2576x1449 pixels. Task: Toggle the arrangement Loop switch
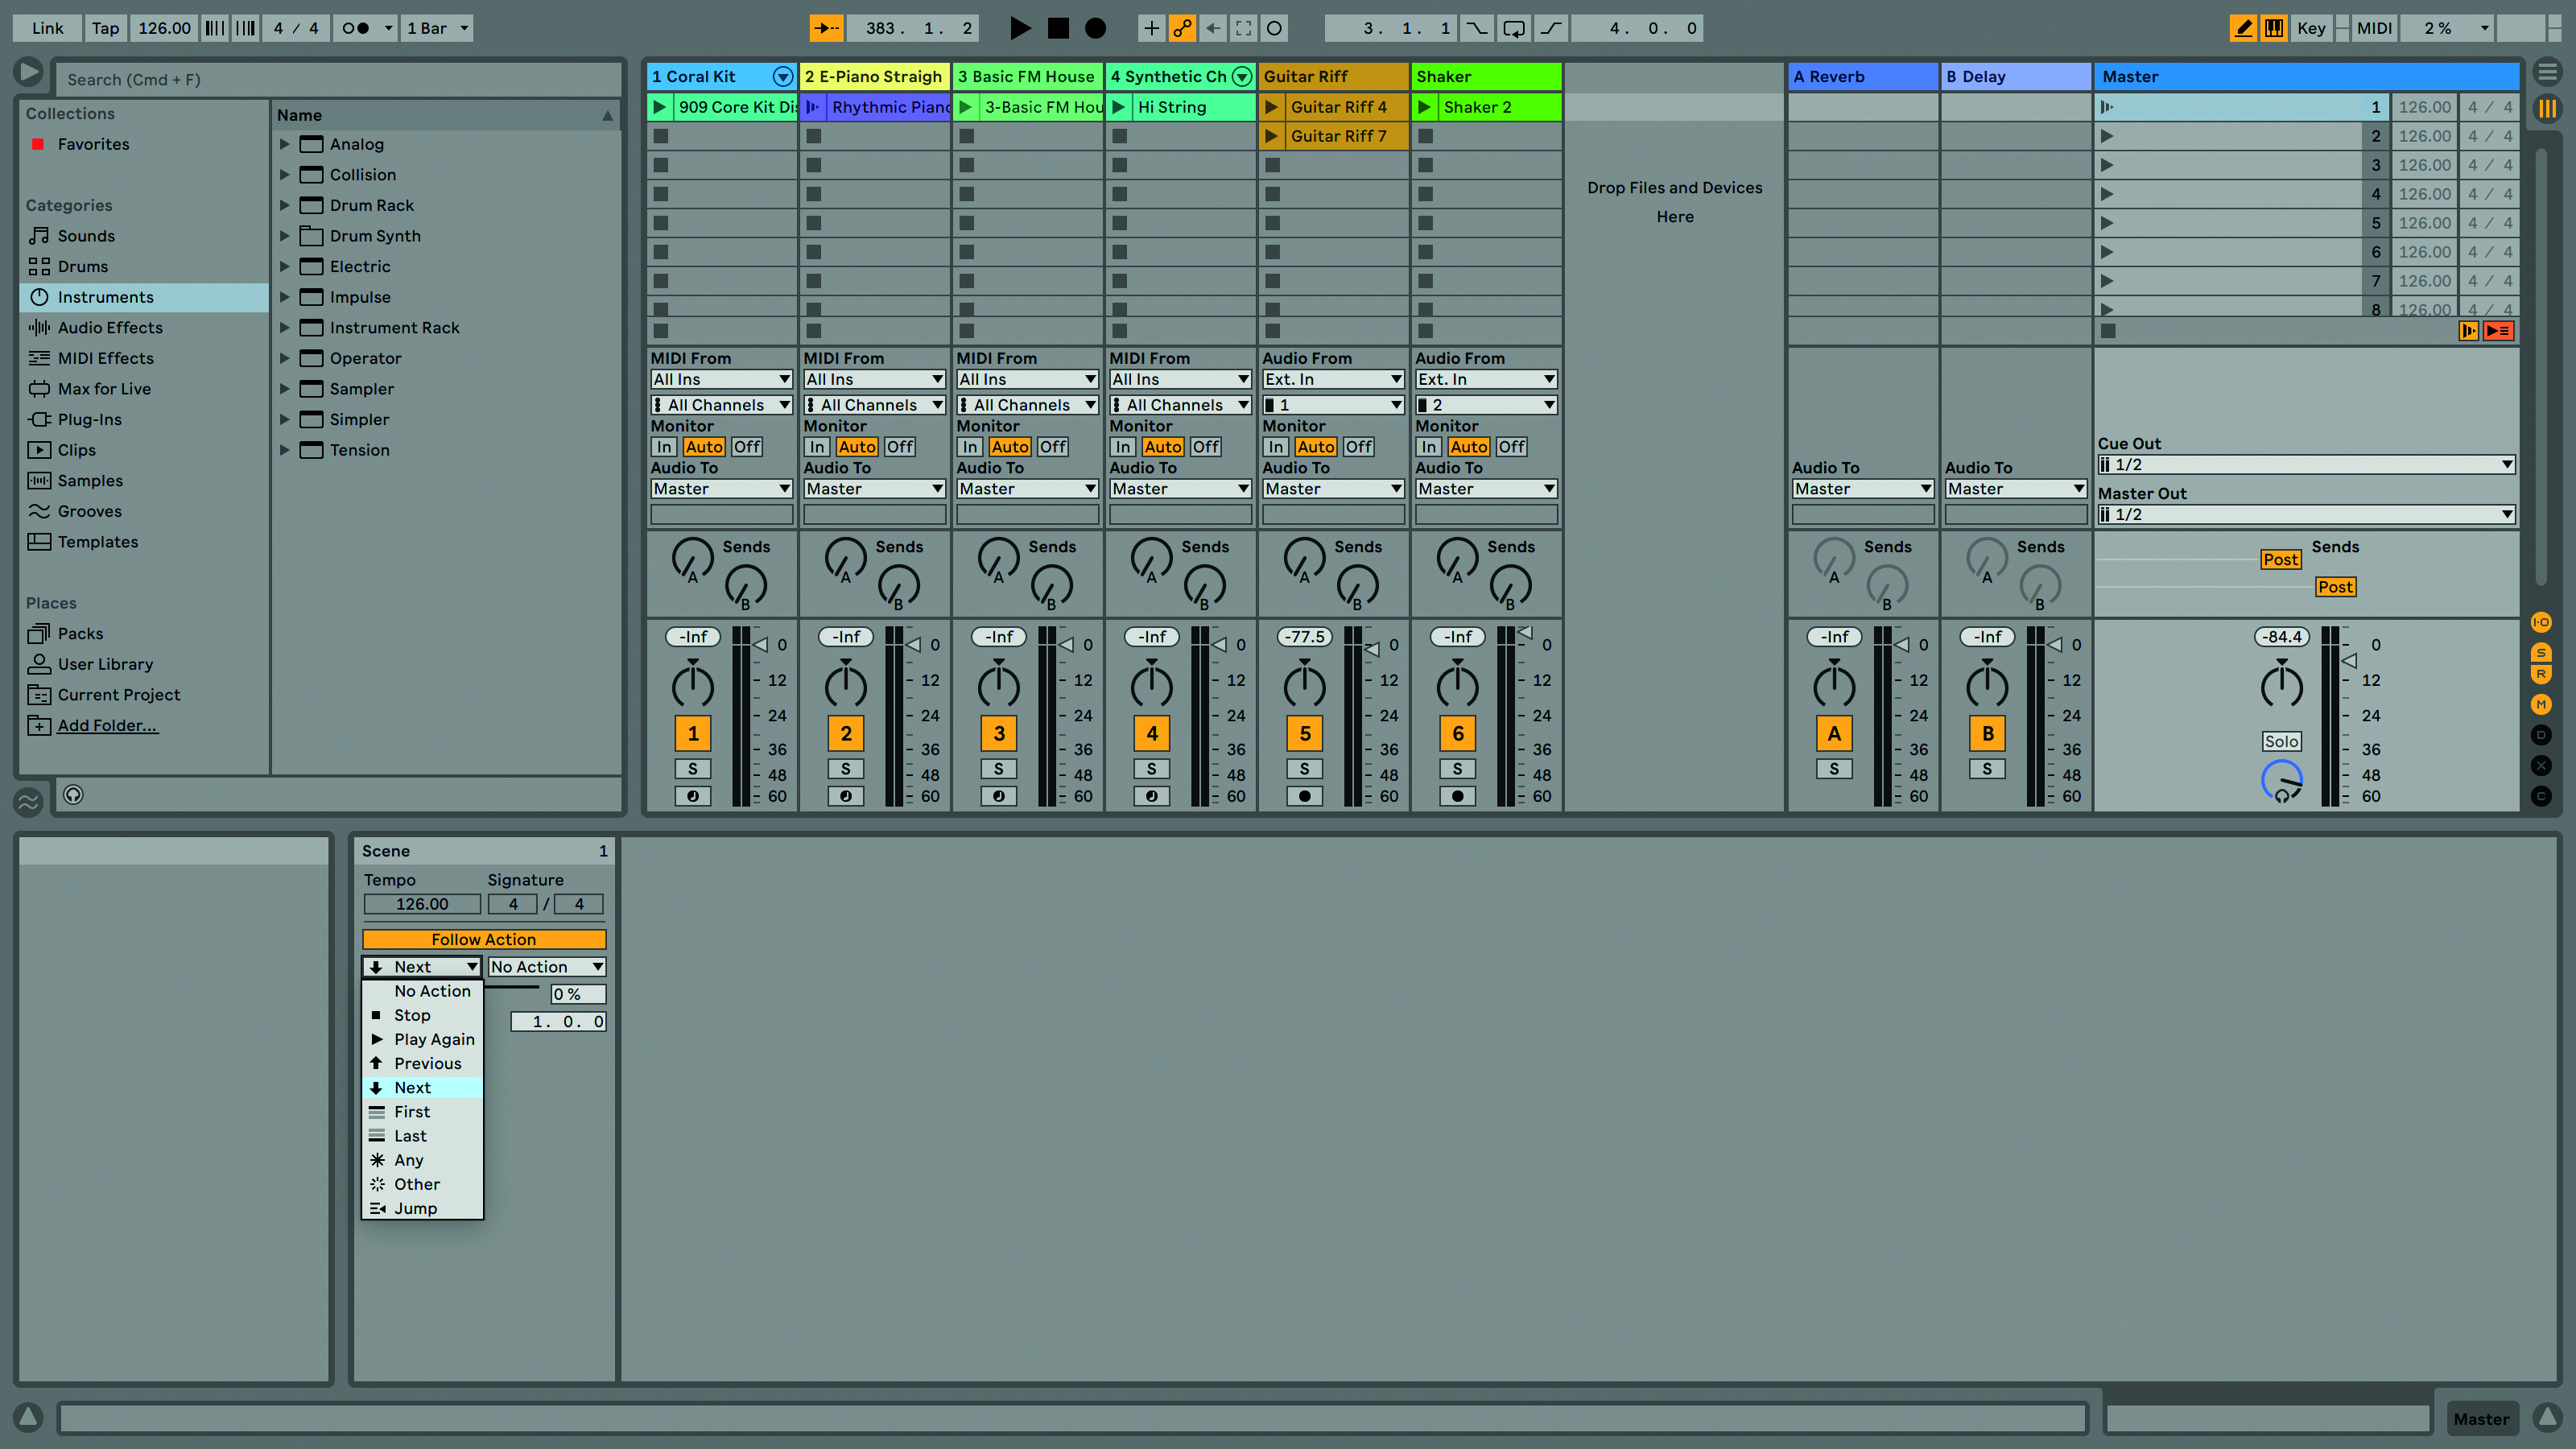point(1514,28)
